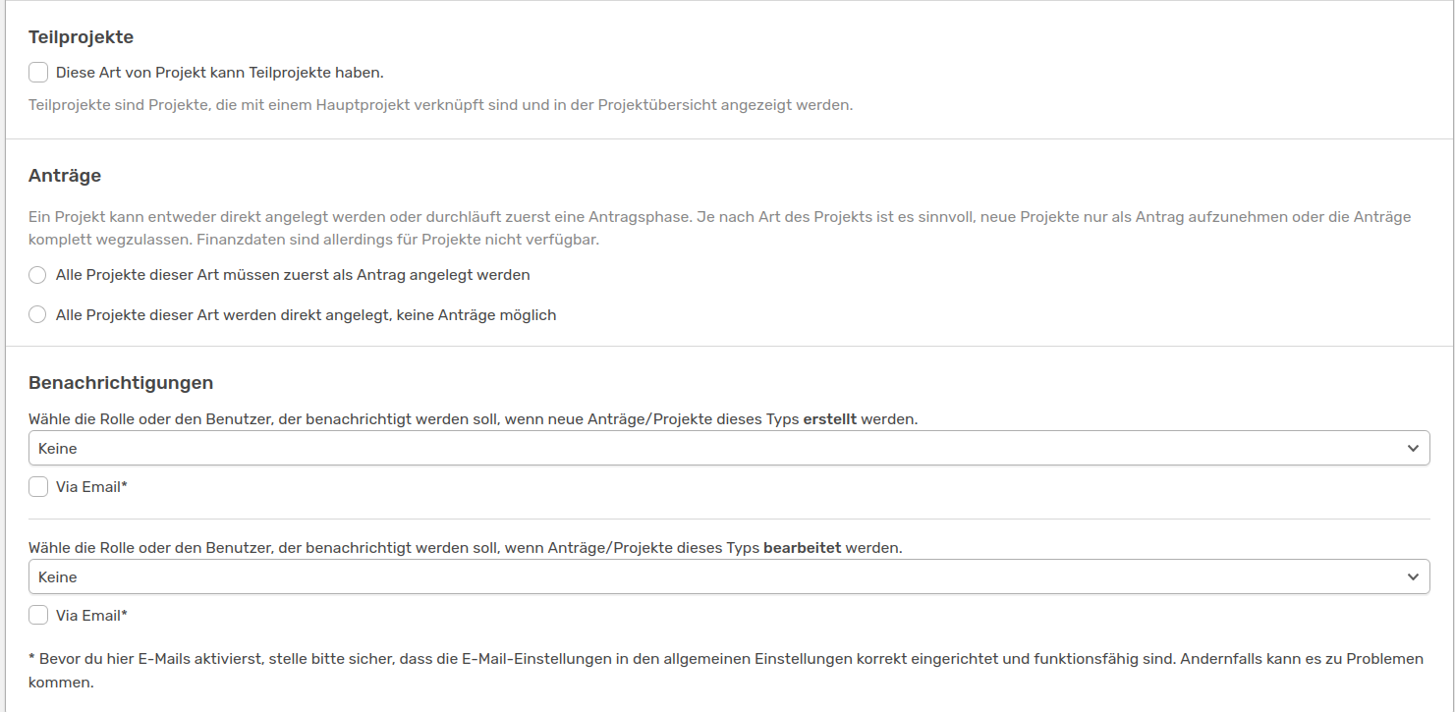Open the first Keine dropdown chevron
Screen dimensions: 1455x712
1415,448
